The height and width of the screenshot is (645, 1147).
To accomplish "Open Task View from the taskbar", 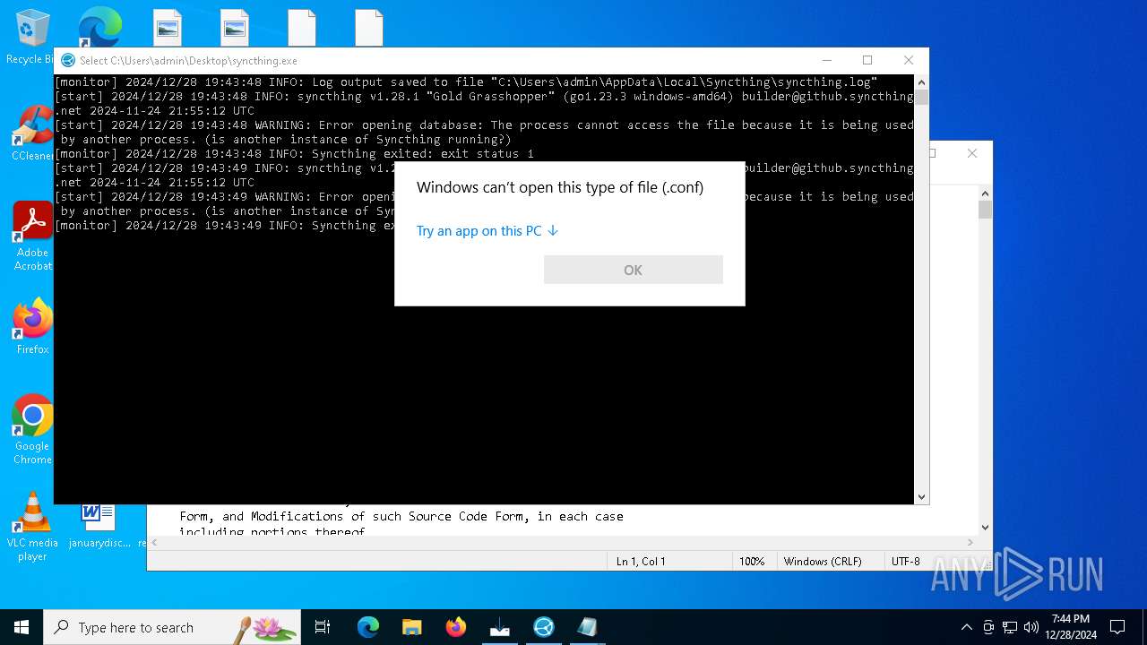I will click(x=323, y=627).
